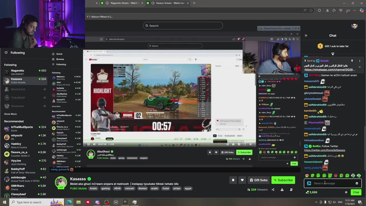
Task: Open video player settings gear
Action: click(250, 144)
